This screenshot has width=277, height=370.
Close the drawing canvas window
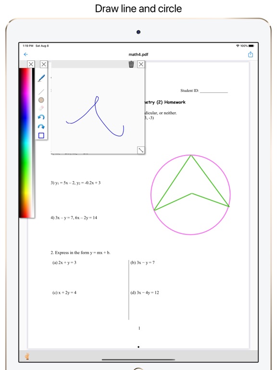click(141, 64)
